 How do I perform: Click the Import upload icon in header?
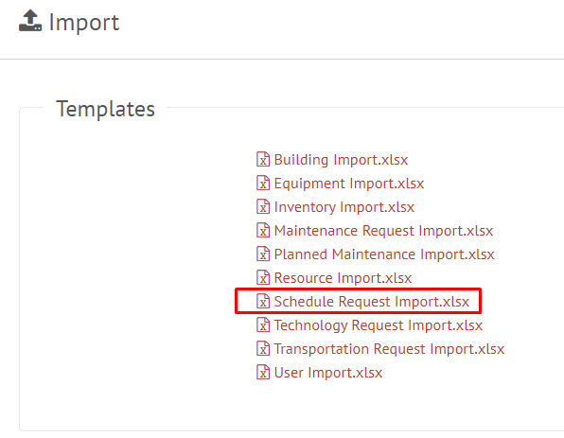pyautogui.click(x=30, y=21)
